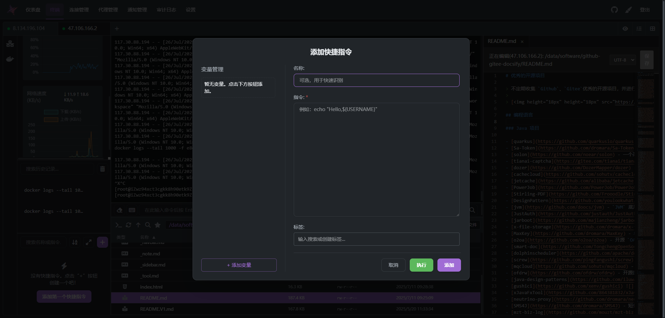The width and height of the screenshot is (665, 318).
Task: Toggle the checklist view icon
Action: coord(639,29)
